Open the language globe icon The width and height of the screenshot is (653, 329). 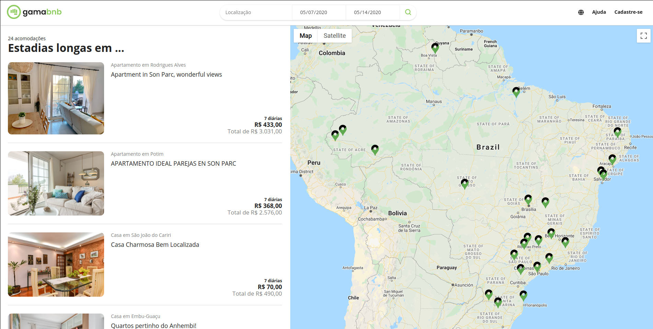(x=581, y=12)
